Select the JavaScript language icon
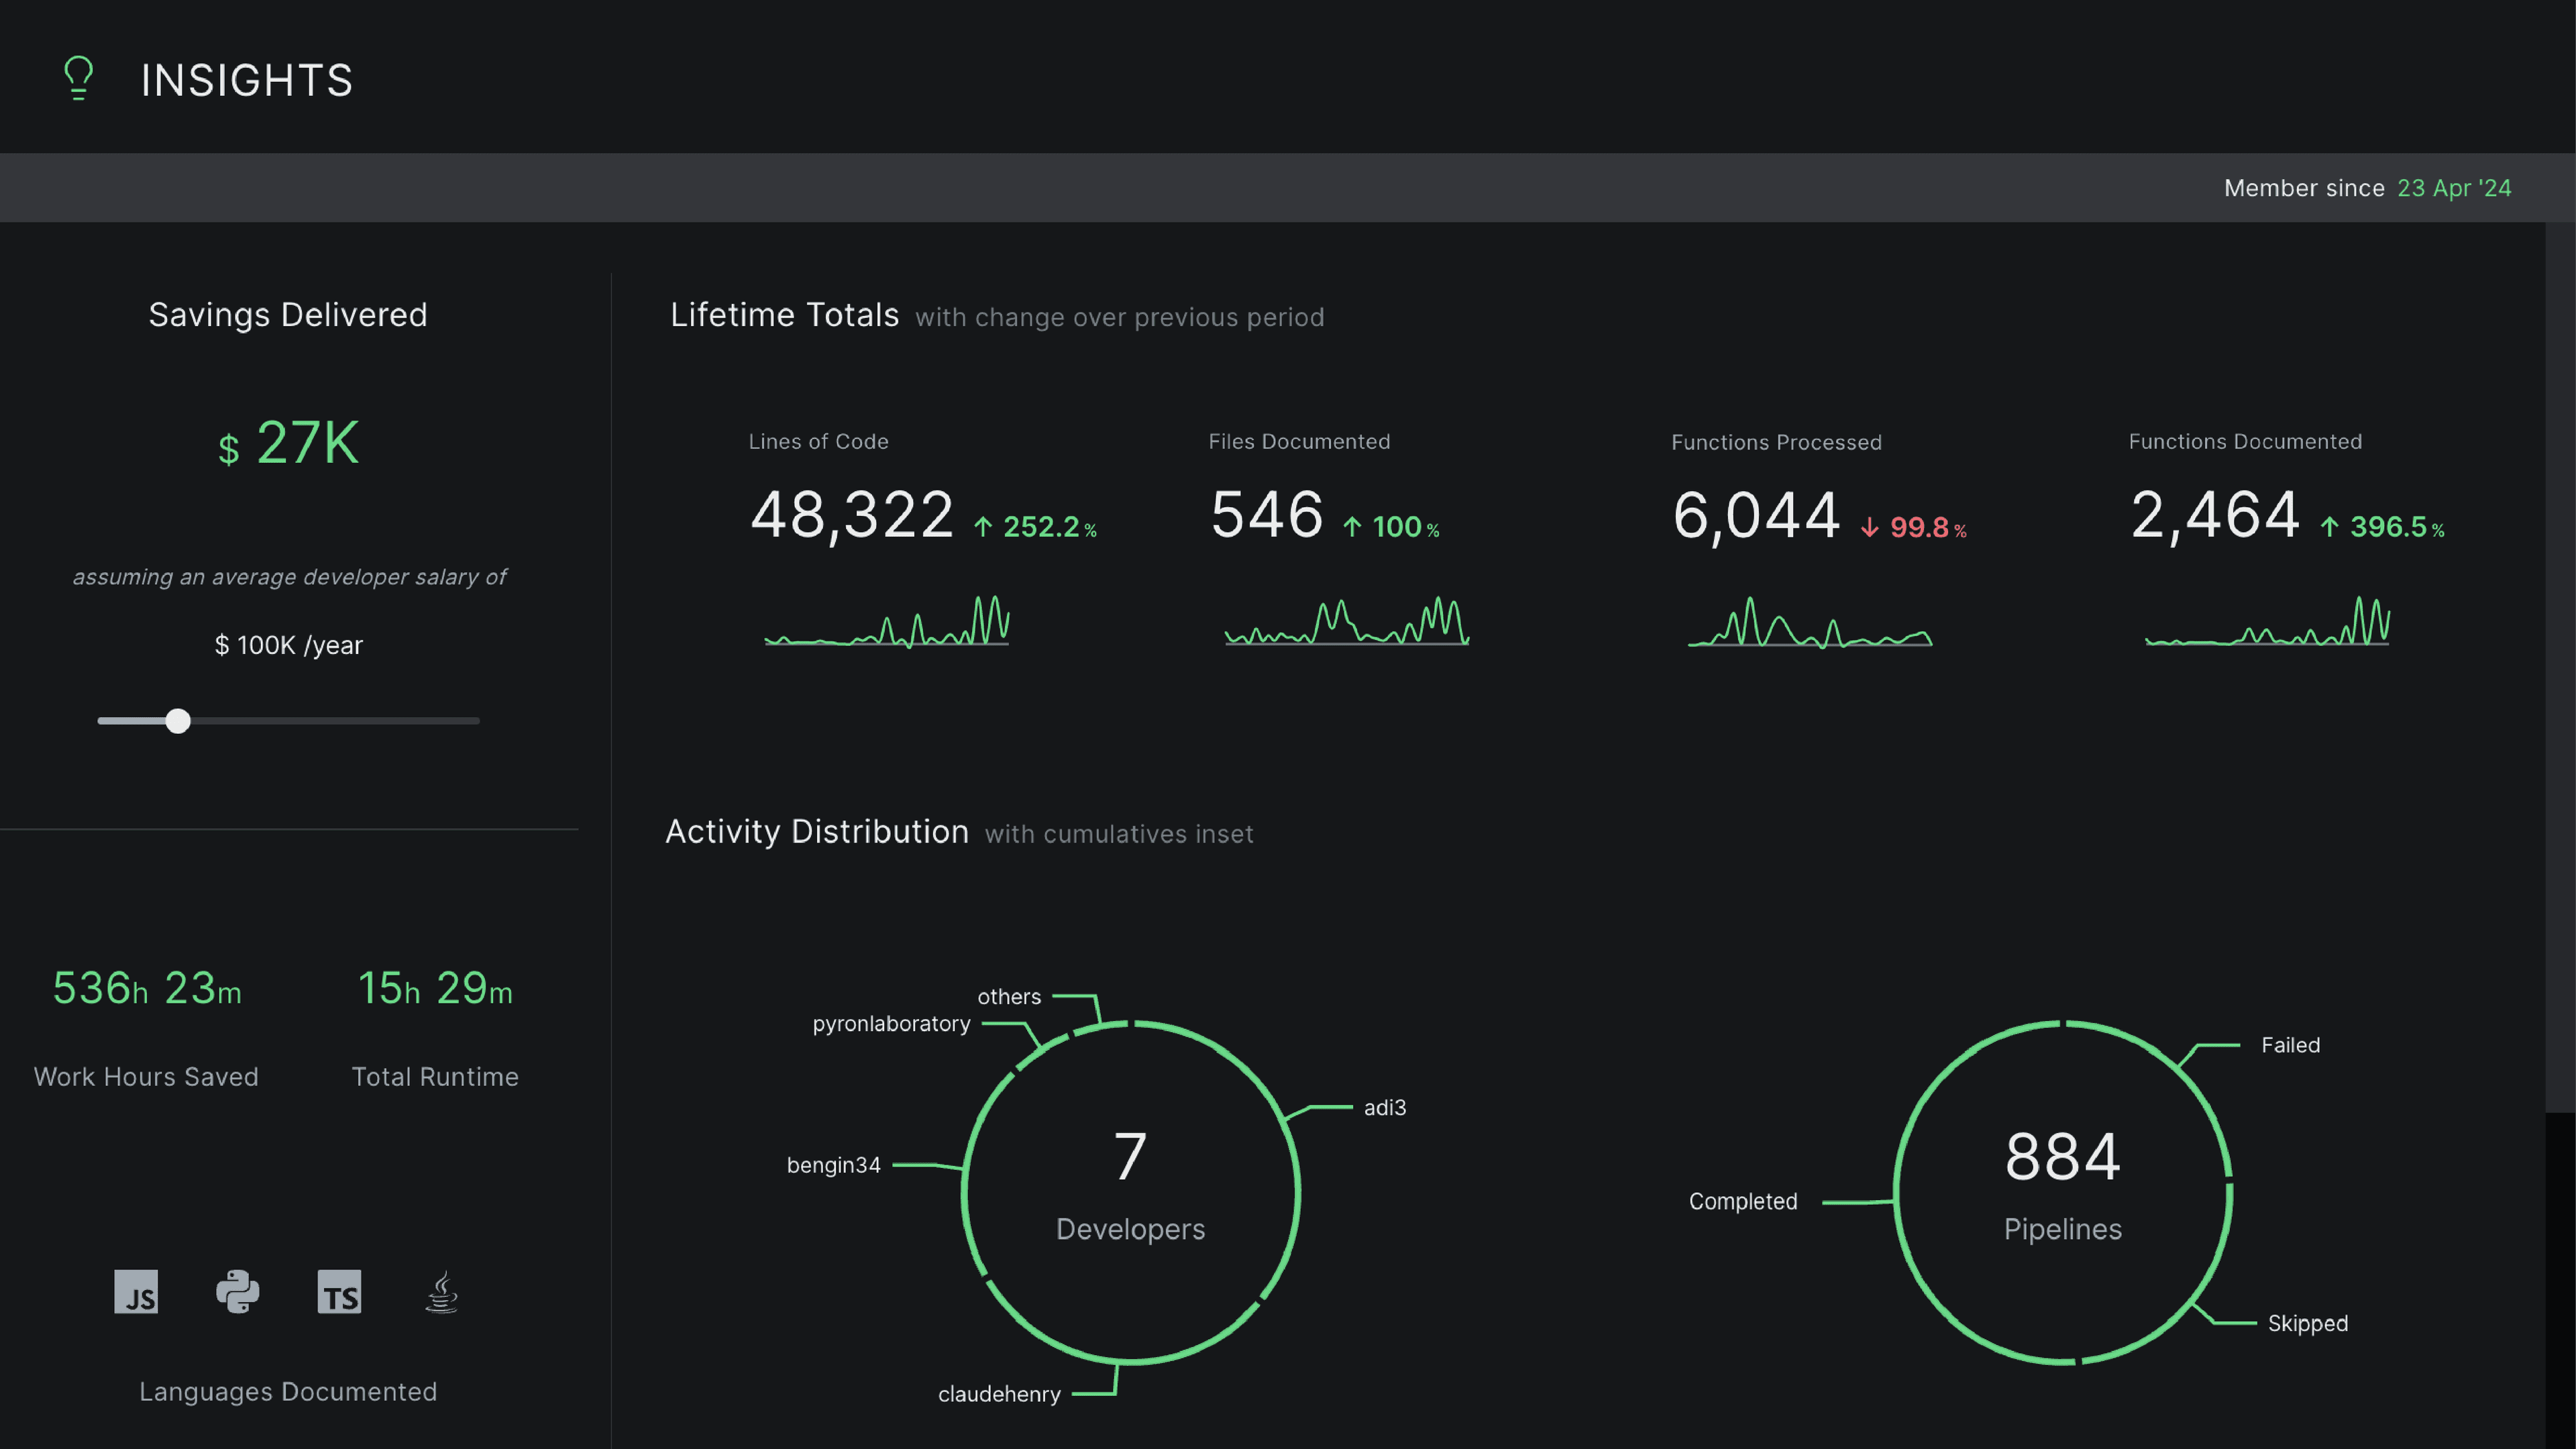 pyautogui.click(x=136, y=1292)
